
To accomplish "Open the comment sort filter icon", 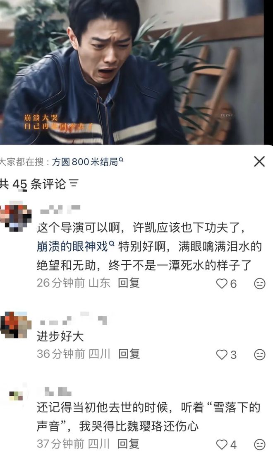I will [74, 184].
